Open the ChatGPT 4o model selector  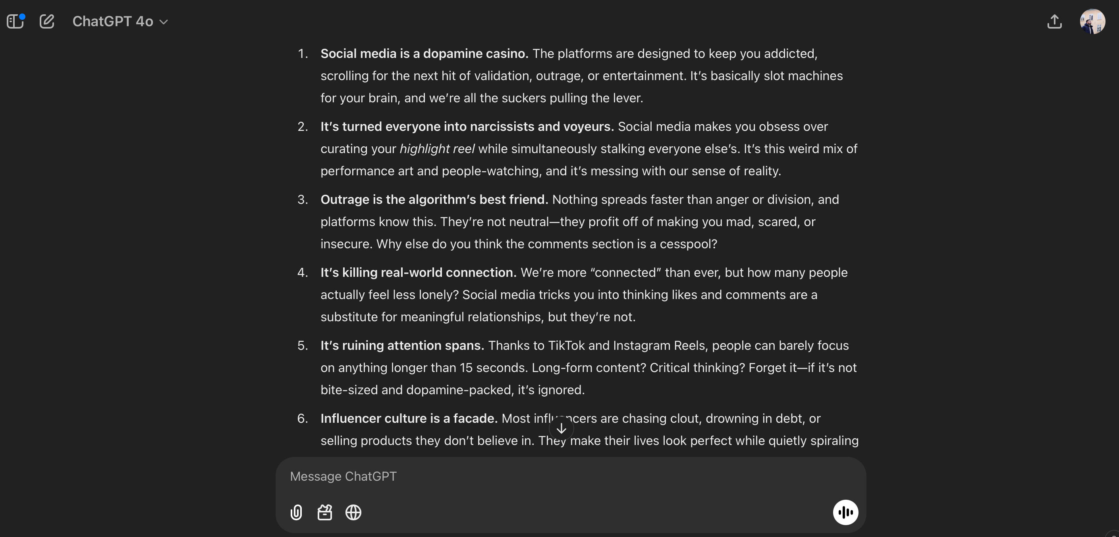(x=120, y=21)
